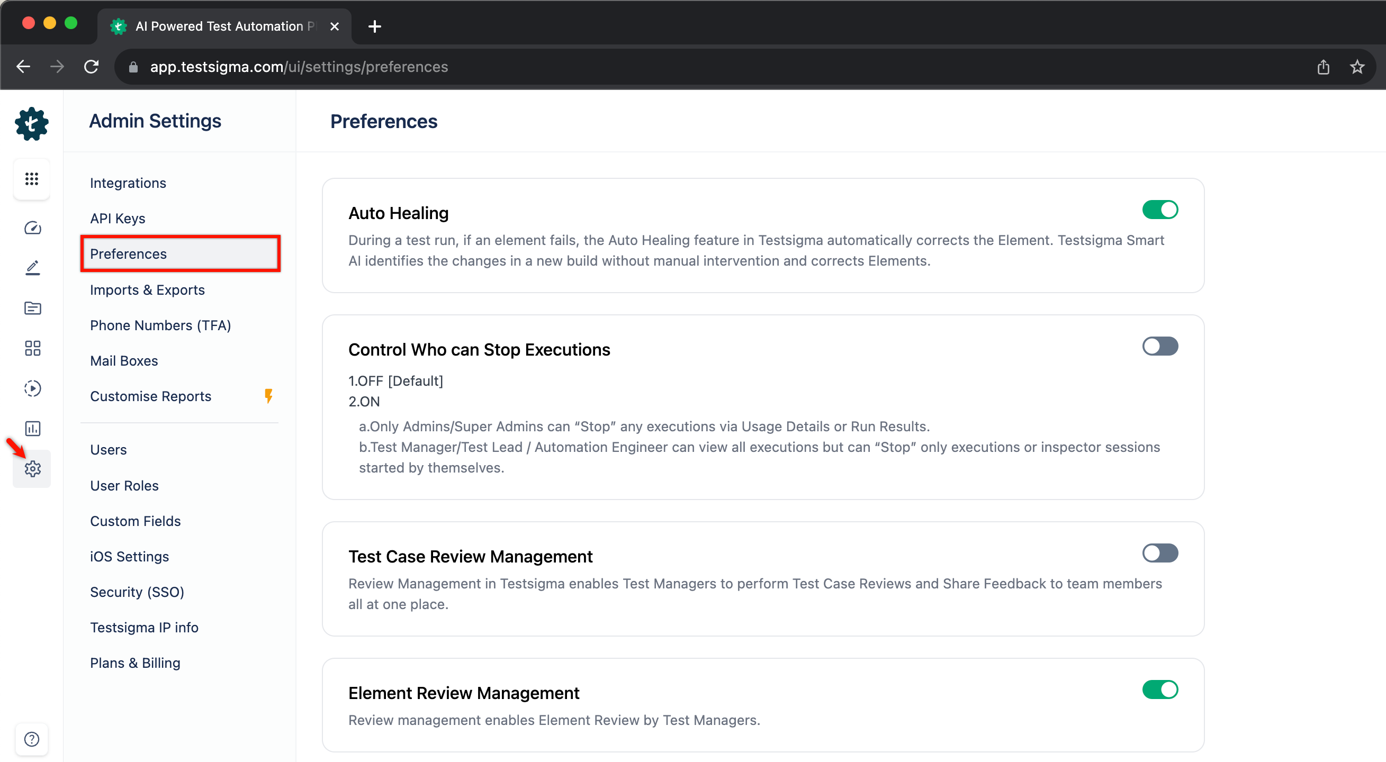
Task: Open a new browser tab
Action: (x=374, y=26)
